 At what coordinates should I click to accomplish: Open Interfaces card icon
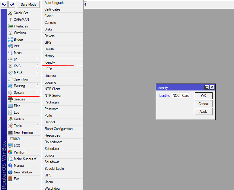[x=10, y=26]
